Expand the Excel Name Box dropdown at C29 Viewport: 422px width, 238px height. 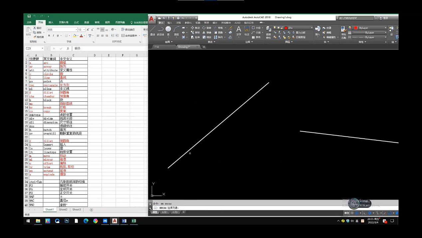coord(43,49)
